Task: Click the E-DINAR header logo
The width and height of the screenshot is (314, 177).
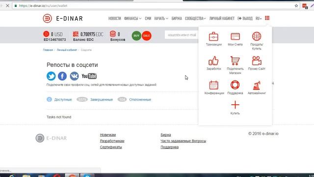Action: (63, 19)
